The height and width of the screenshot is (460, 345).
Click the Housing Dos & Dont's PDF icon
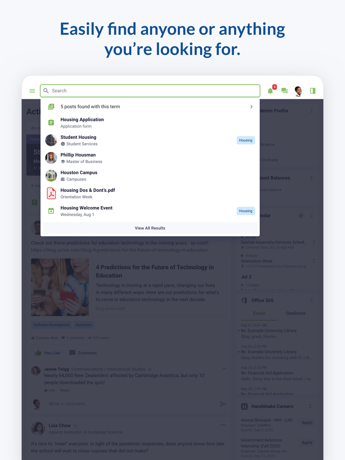tap(51, 193)
